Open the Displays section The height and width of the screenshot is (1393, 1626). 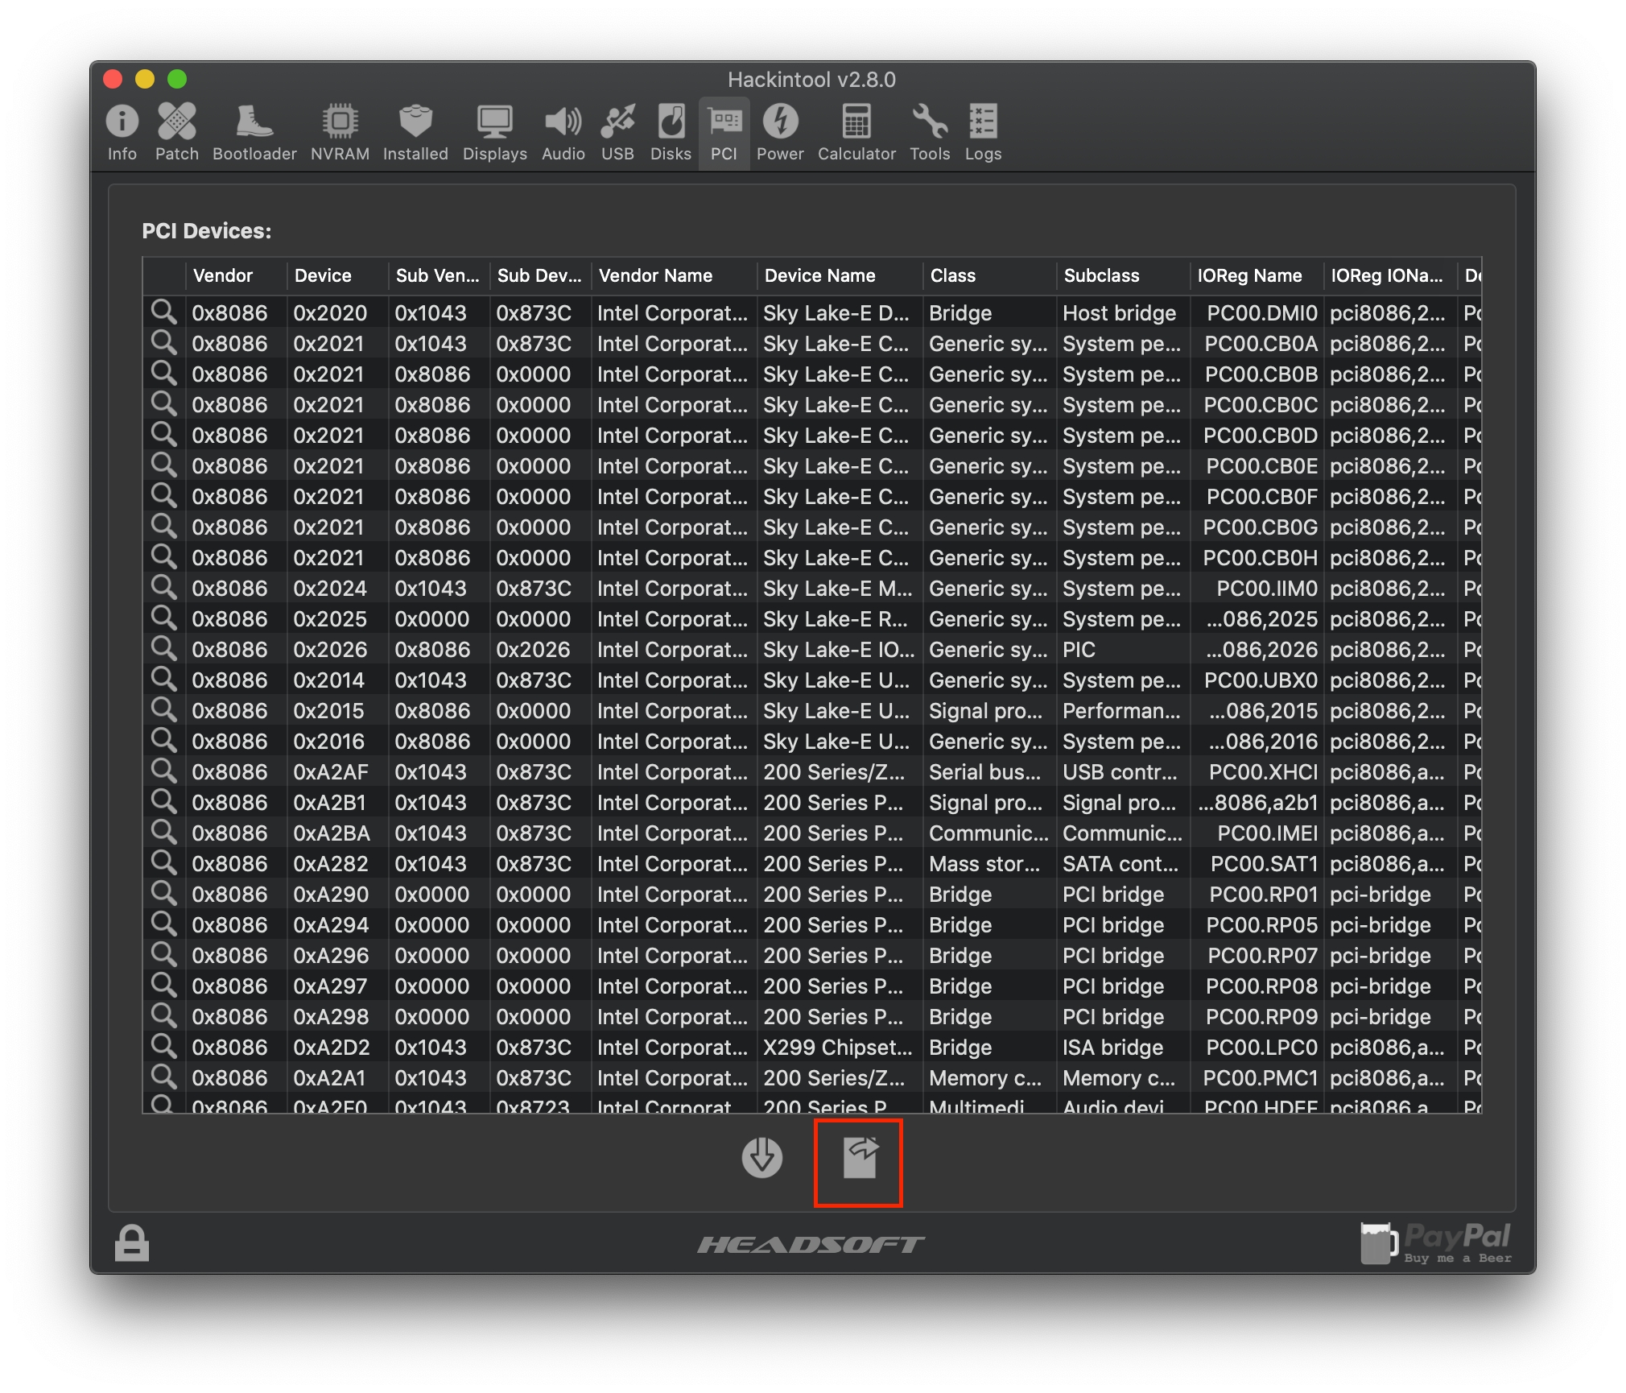pos(494,133)
